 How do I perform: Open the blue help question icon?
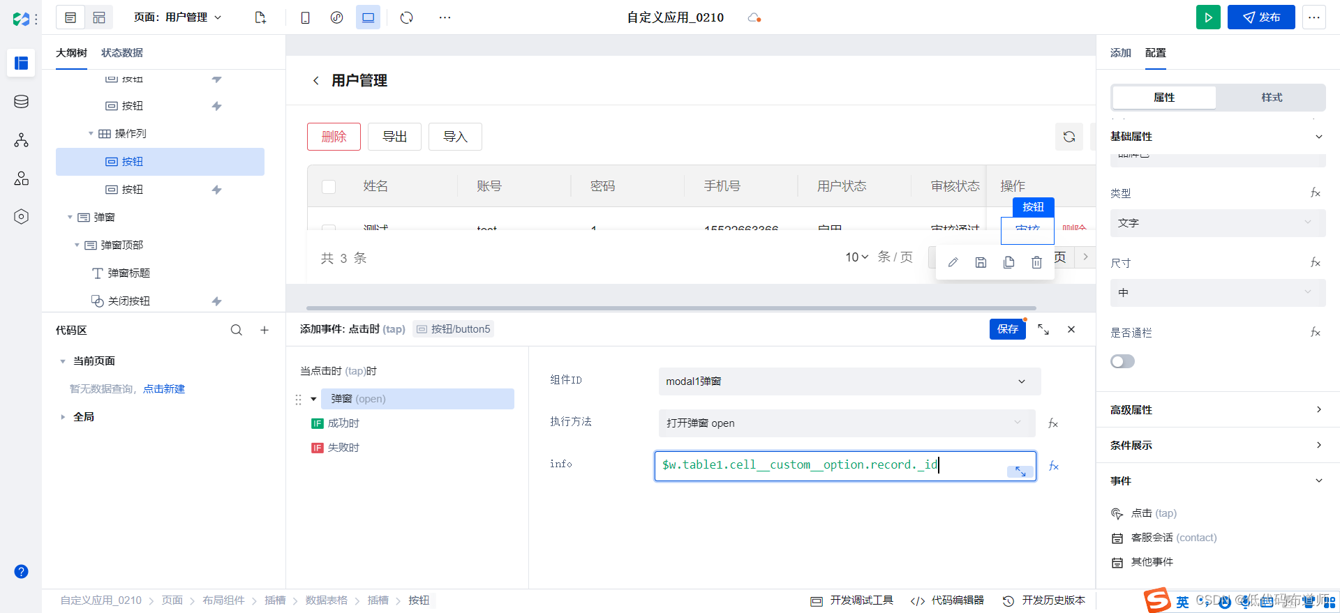pyautogui.click(x=21, y=571)
